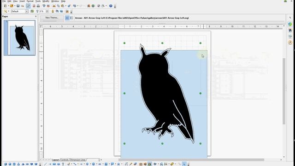295x166 pixels.
Task: Open the New document dropdown arrow
Action: 8,6
